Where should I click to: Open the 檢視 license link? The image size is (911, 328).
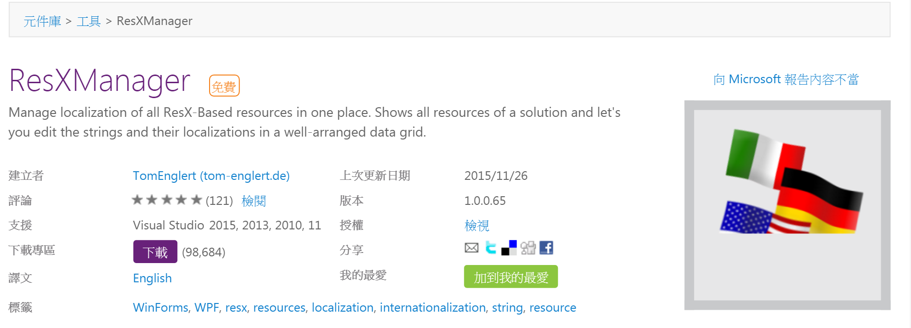476,225
